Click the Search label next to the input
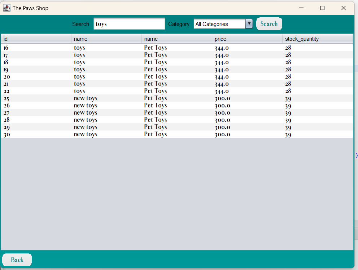 pos(80,24)
